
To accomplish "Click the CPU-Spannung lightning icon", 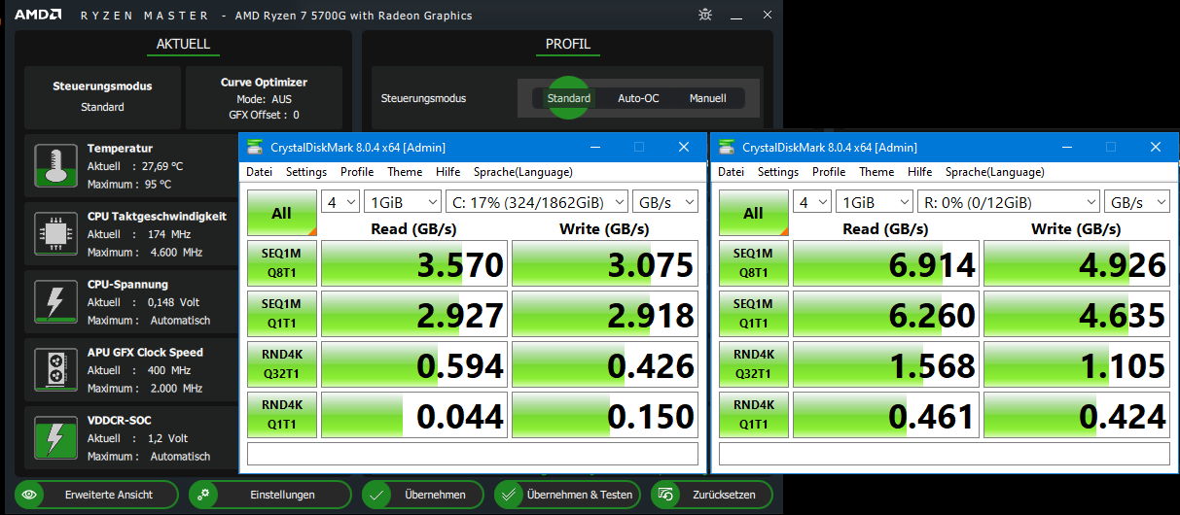I will tap(56, 301).
